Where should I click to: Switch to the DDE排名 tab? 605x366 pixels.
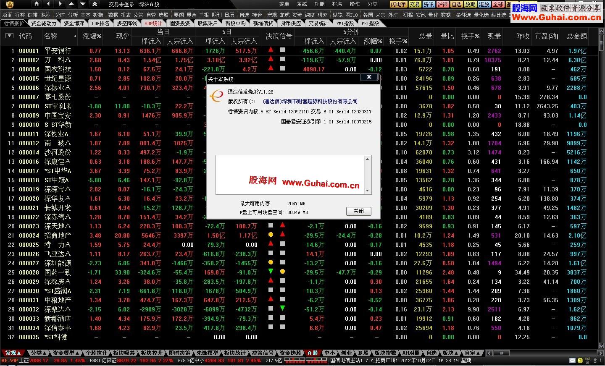point(100,24)
